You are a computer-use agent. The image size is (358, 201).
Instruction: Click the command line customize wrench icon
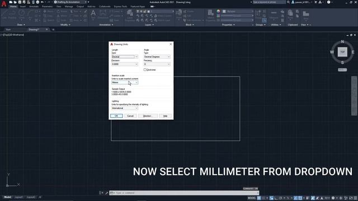(x=106, y=193)
